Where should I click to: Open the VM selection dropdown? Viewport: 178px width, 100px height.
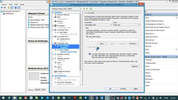(66, 9)
